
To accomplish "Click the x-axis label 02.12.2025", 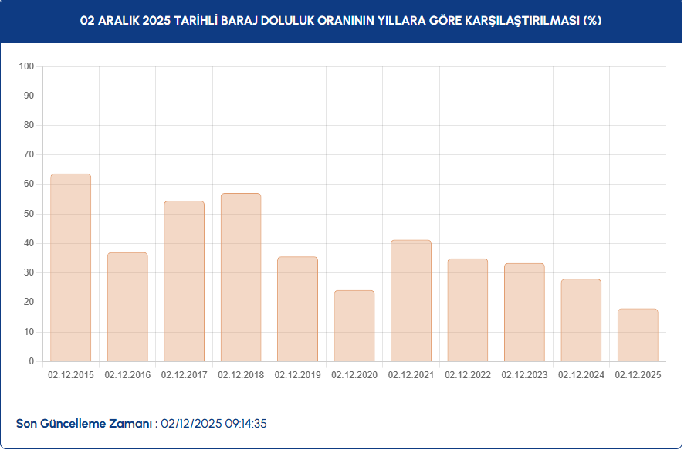I will 638,375.
